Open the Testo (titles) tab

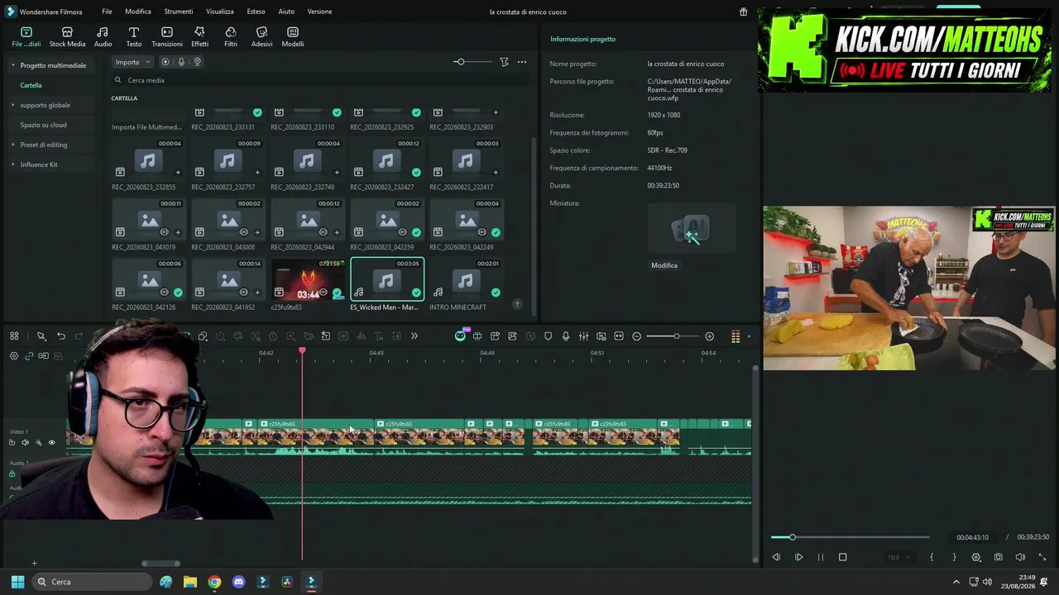(x=134, y=36)
